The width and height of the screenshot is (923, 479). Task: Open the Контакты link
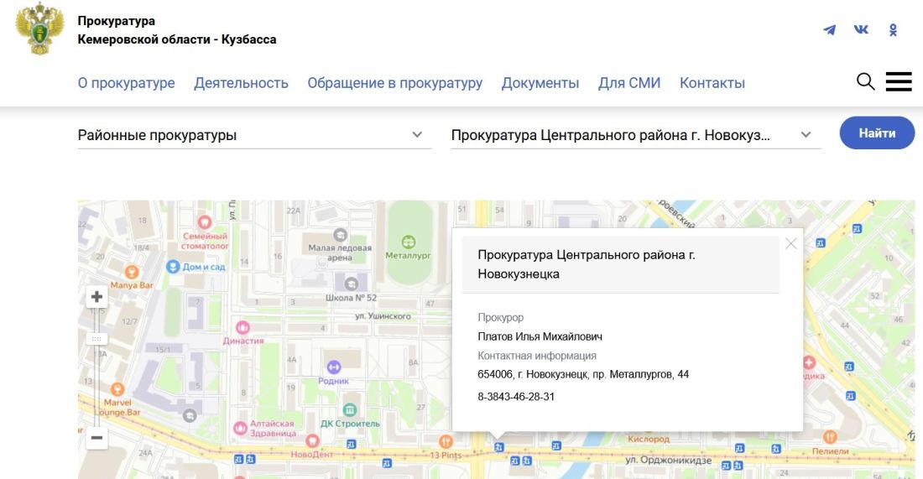[712, 83]
